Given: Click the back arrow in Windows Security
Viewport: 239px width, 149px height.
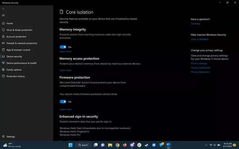Looking at the screenshot, I should coord(3,9).
